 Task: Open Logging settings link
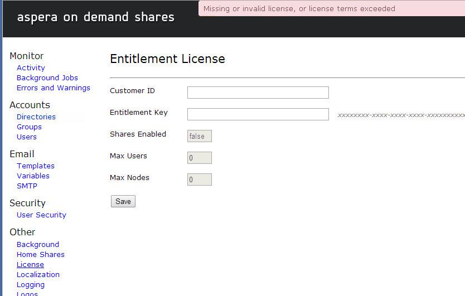click(31, 285)
